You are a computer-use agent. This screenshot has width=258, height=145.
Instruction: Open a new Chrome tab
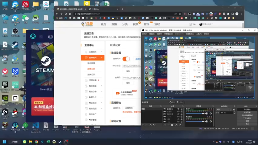pyautogui.click(x=123, y=9)
